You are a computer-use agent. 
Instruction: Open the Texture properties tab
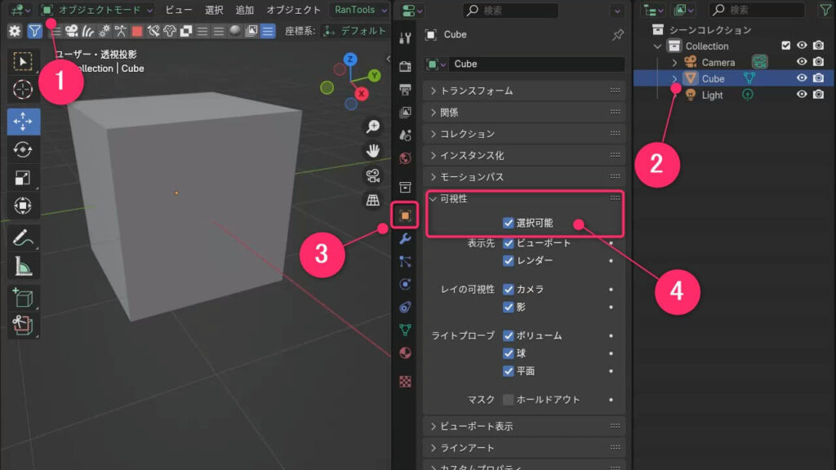tap(405, 382)
